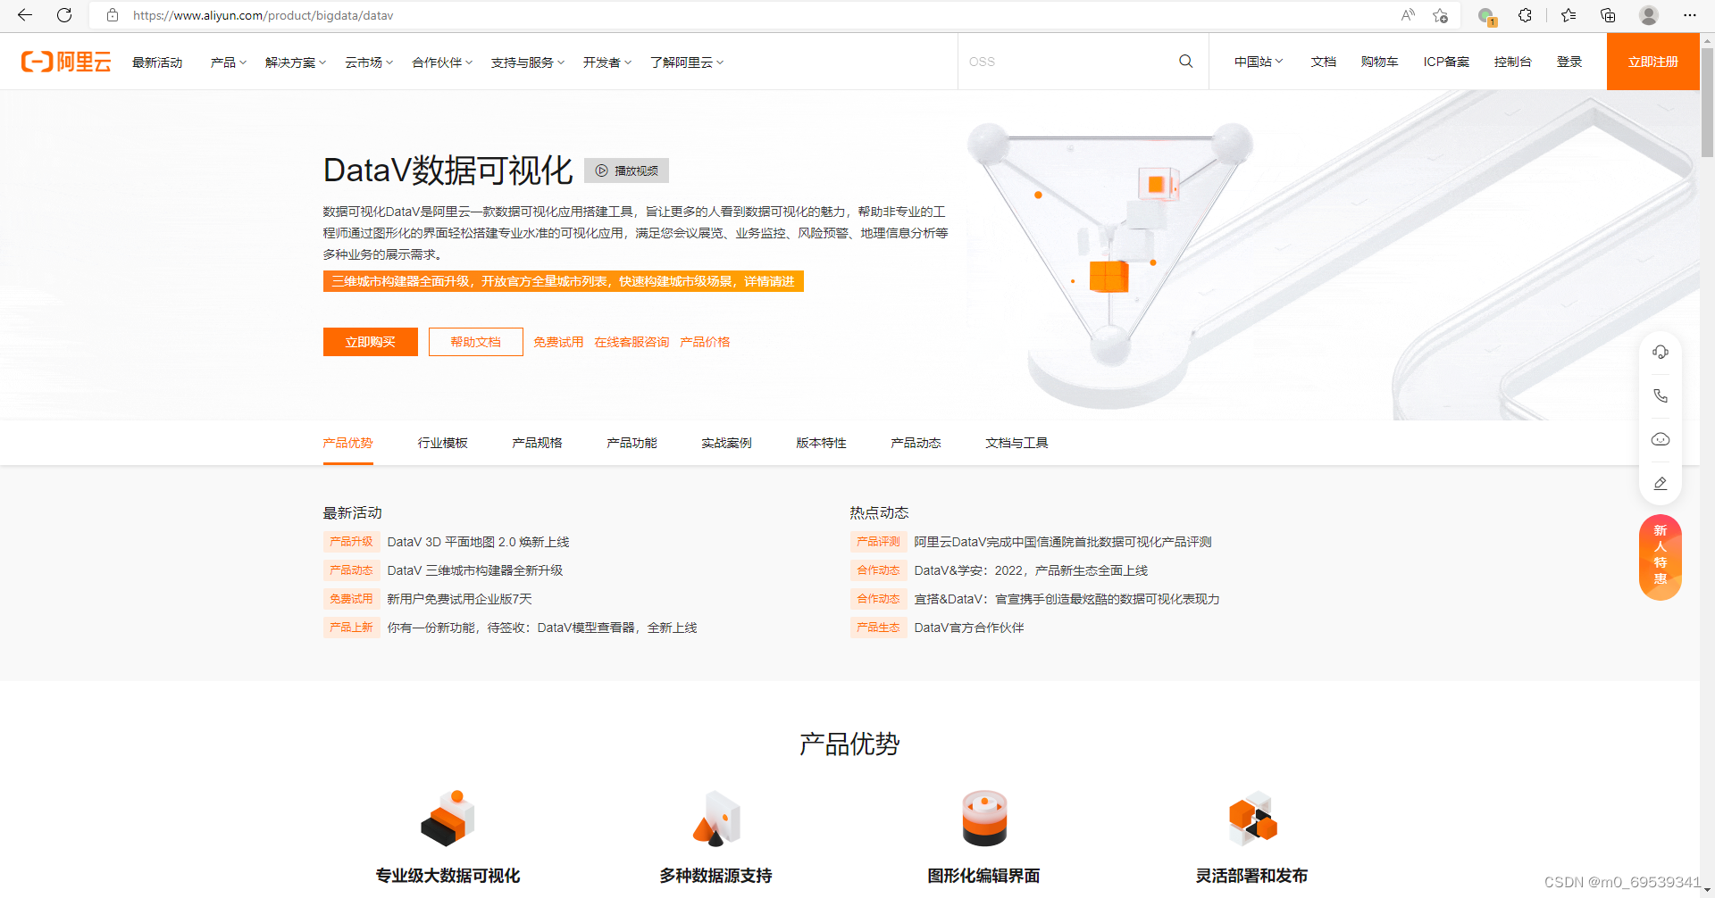The width and height of the screenshot is (1715, 898).
Task: Click the 图形化编辑界面 feature icon
Action: tap(984, 818)
